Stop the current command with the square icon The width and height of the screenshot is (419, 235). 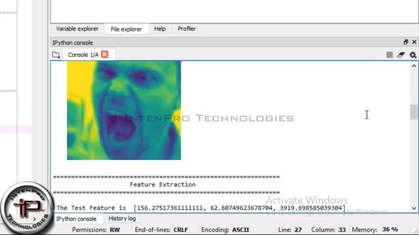click(390, 55)
